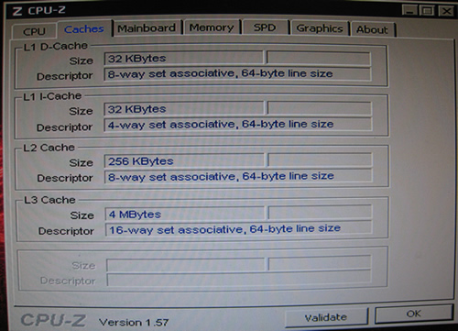Click the Validate button

click(326, 317)
